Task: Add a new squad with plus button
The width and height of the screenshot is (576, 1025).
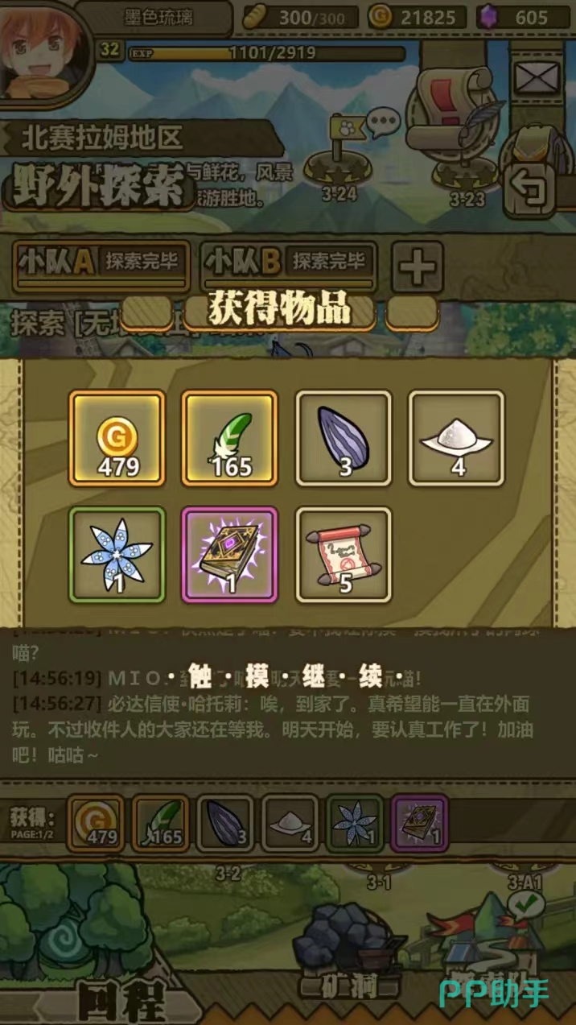Action: 418,267
